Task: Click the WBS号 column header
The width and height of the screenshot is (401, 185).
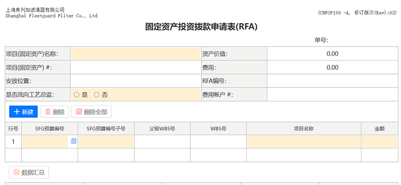Action: tap(218, 128)
